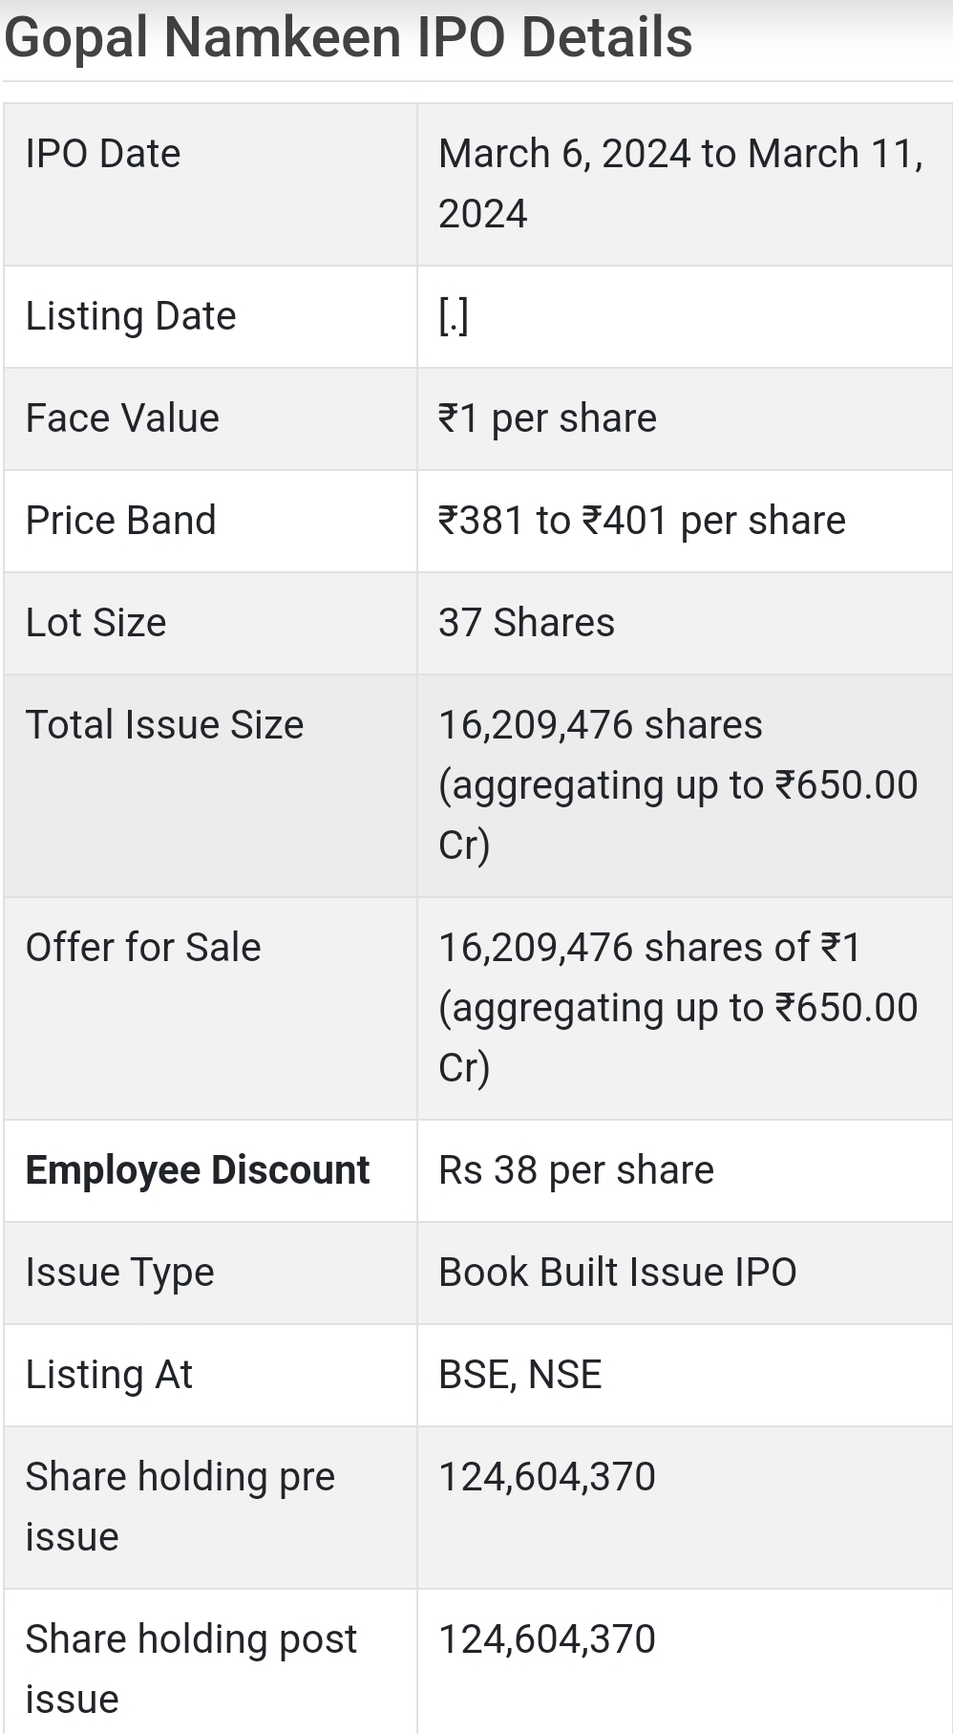Select the Price Band label
The width and height of the screenshot is (953, 1734).
[x=121, y=521]
